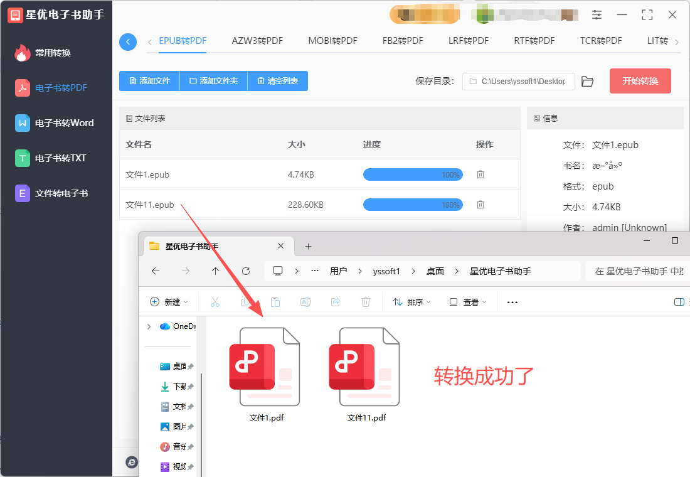This screenshot has height=477, width=690.
Task: Go back in File Explorer
Action: [156, 271]
